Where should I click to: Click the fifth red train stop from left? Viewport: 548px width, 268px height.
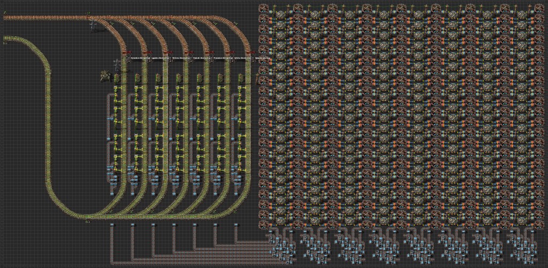209,52
